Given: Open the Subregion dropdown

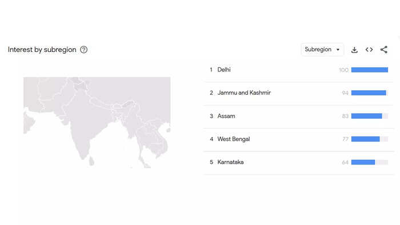Looking at the screenshot, I should (322, 50).
